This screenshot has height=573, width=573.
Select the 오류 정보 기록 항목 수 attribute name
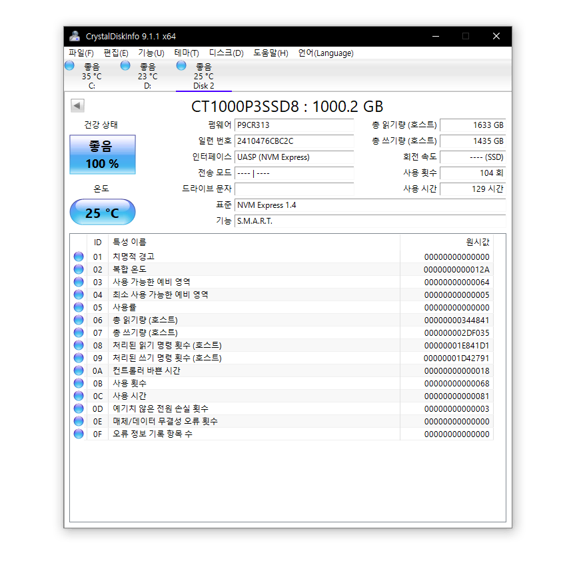pos(153,434)
